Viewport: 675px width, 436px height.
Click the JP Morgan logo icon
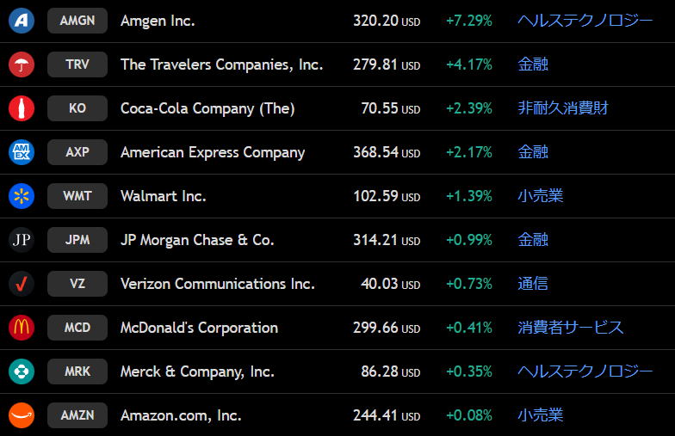(x=22, y=240)
